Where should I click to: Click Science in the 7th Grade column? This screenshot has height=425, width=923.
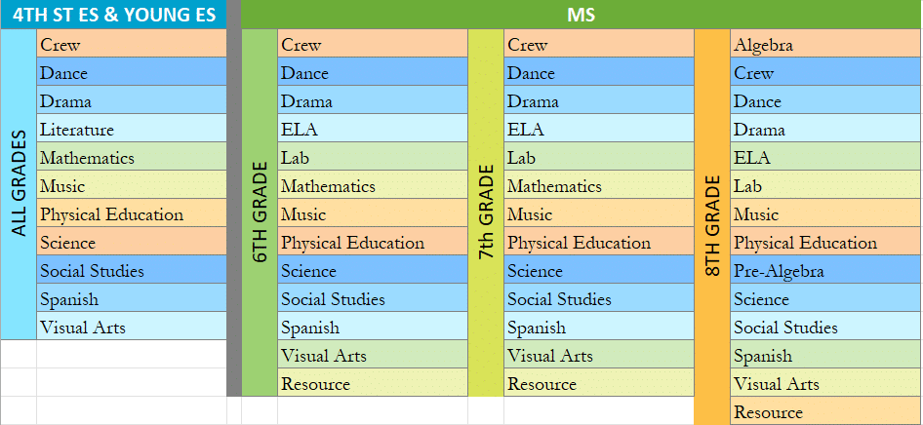coord(598,271)
